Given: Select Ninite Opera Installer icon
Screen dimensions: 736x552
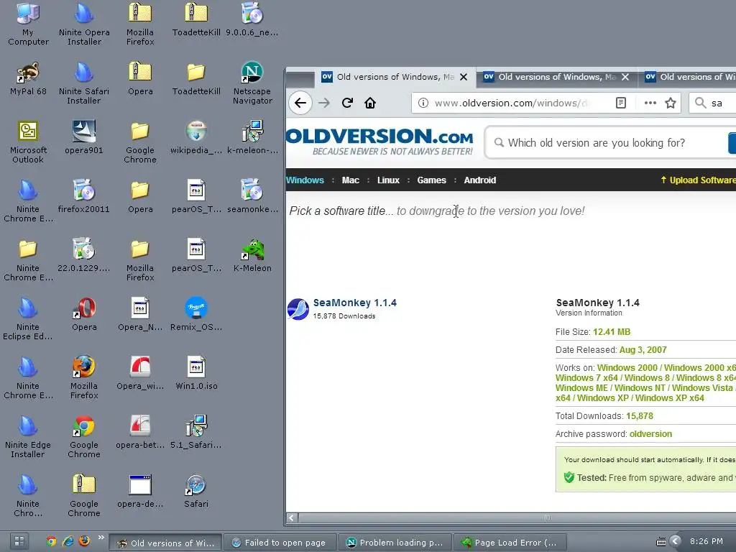Looking at the screenshot, I should tap(84, 24).
